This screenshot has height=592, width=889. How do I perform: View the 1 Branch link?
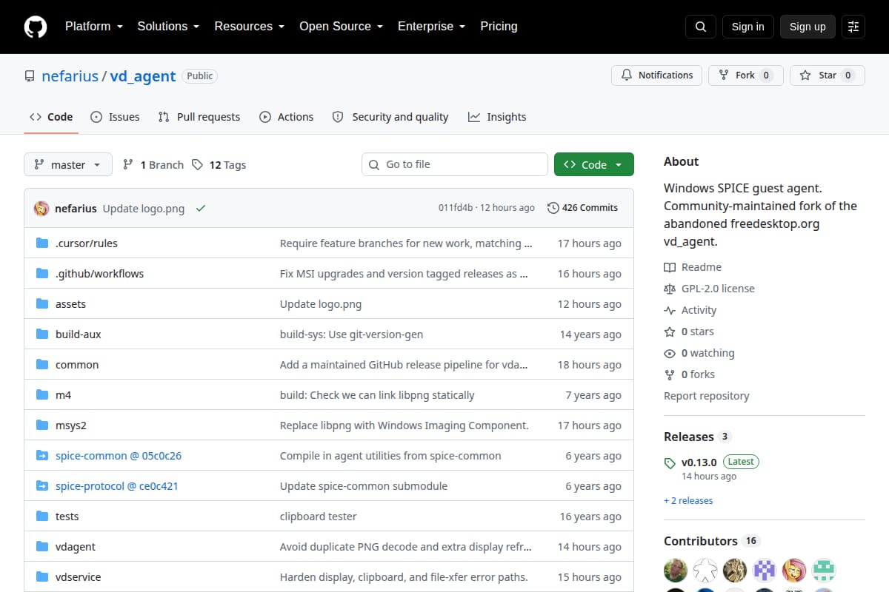(x=153, y=164)
